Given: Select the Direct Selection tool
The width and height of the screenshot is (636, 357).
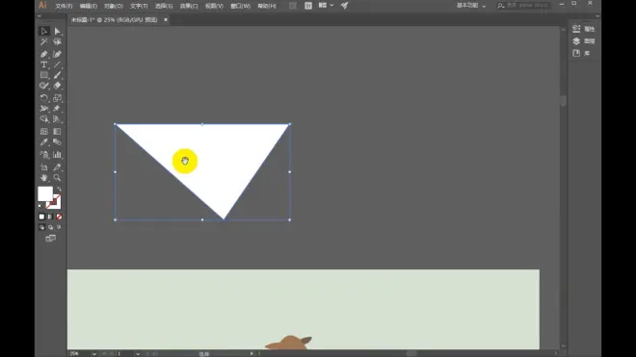Looking at the screenshot, I should coord(57,31).
